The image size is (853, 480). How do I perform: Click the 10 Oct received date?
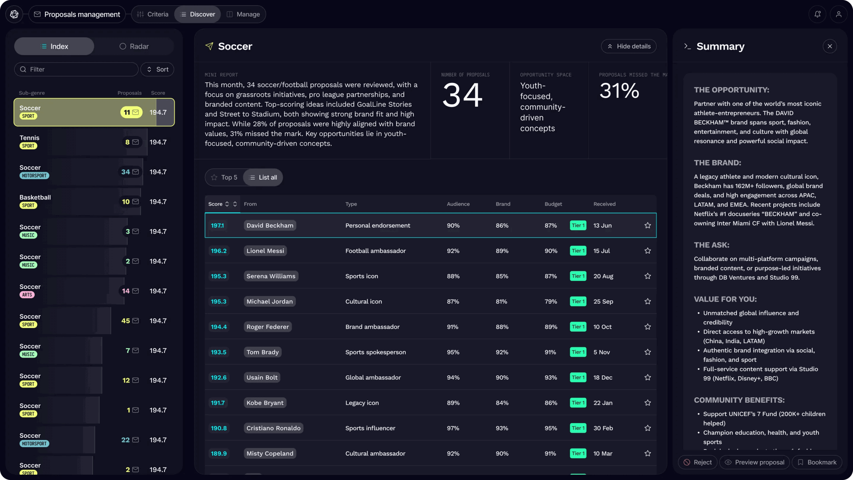[x=602, y=327]
